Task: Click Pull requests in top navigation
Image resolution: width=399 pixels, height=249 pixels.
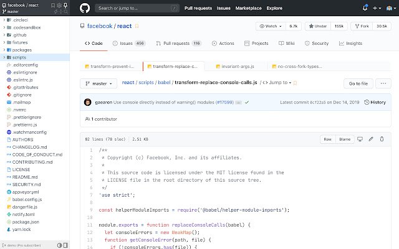Action: (x=198, y=8)
